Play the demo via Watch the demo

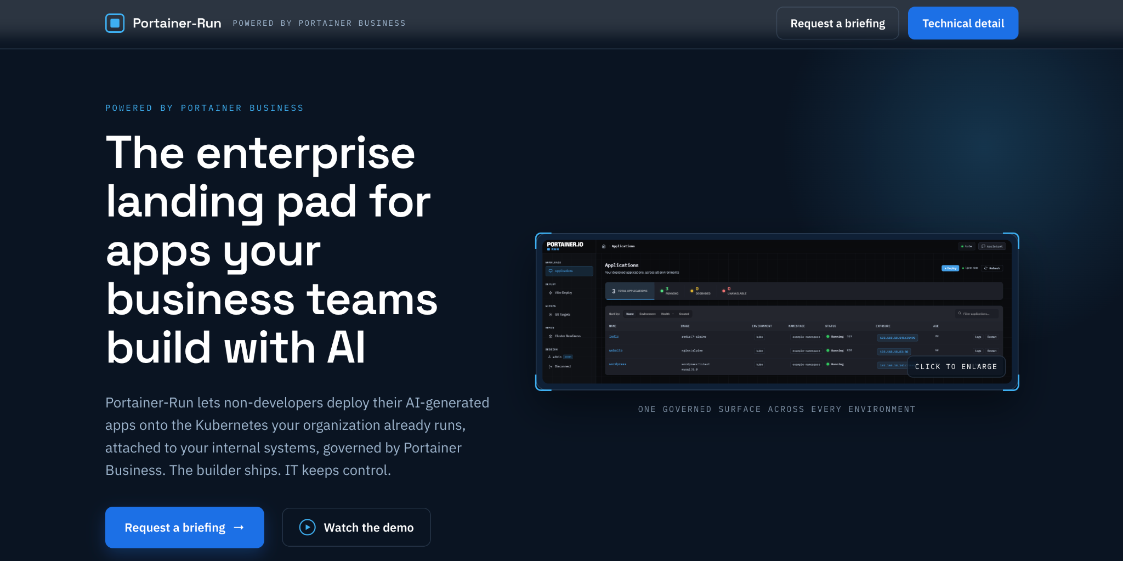click(x=356, y=527)
